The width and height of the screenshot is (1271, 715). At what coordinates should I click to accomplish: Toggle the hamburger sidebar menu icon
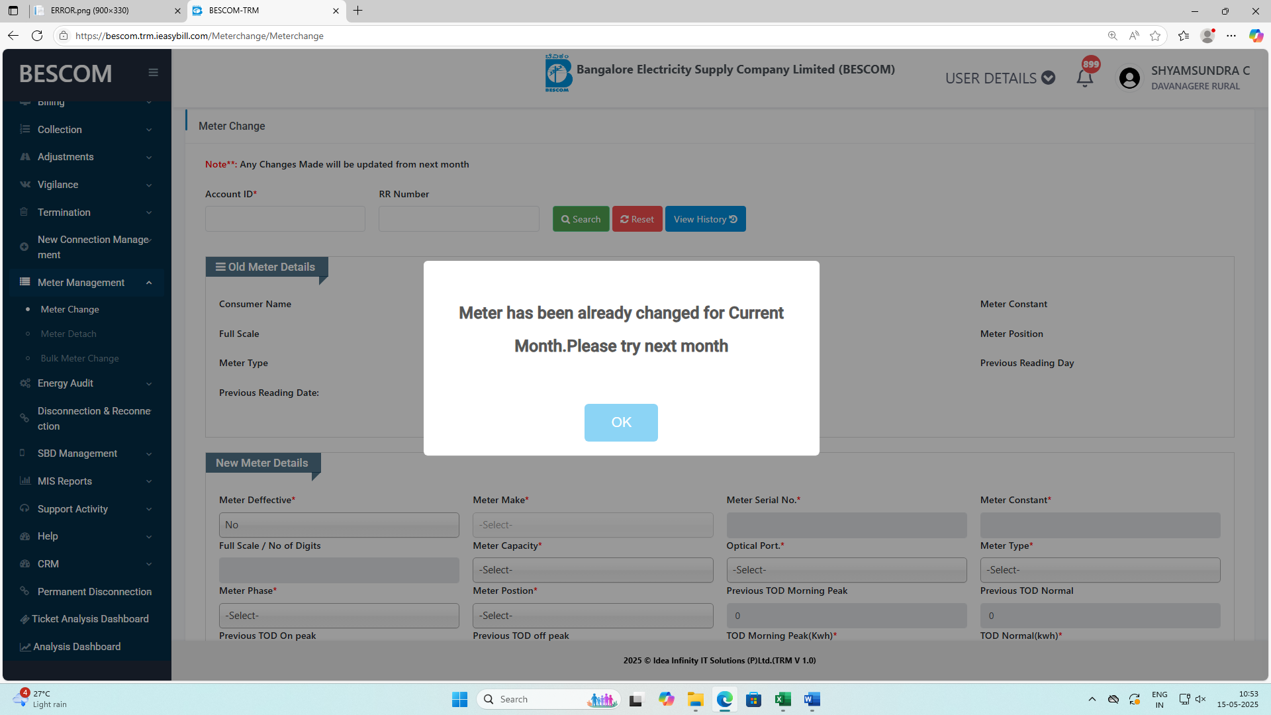pyautogui.click(x=153, y=73)
